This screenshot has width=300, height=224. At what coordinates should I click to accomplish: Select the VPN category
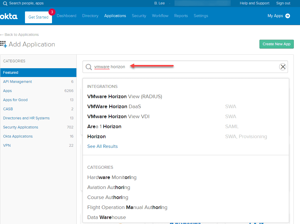(x=38, y=146)
